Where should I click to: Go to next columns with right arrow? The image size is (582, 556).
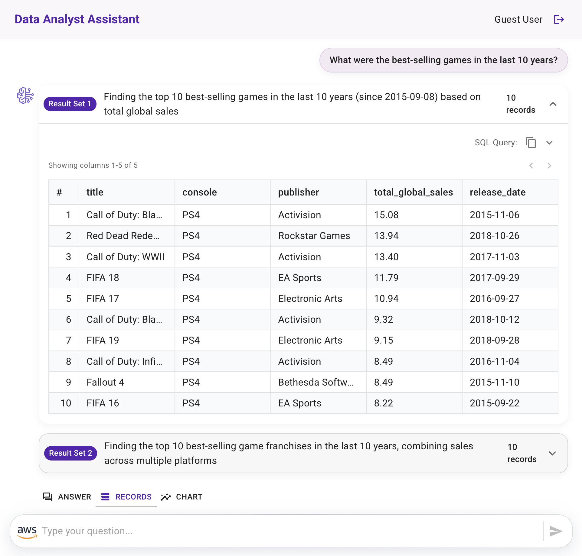tap(549, 166)
